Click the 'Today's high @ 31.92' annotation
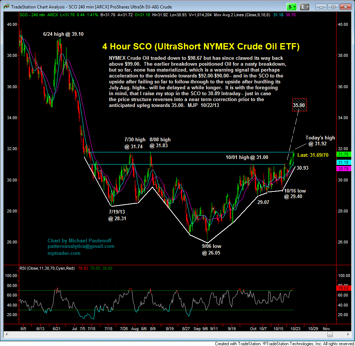The image size is (355, 346). [320, 141]
